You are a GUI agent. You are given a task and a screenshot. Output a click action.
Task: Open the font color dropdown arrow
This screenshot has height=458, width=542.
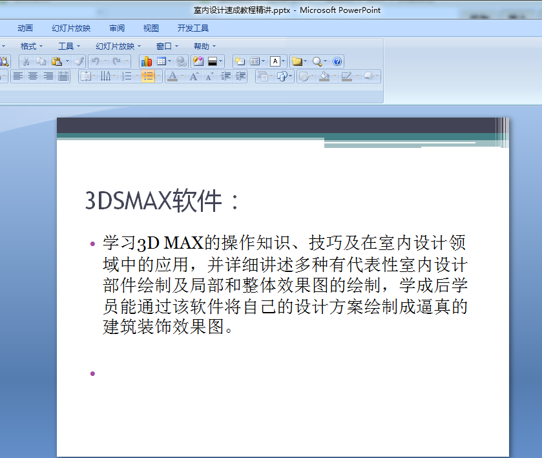click(182, 76)
